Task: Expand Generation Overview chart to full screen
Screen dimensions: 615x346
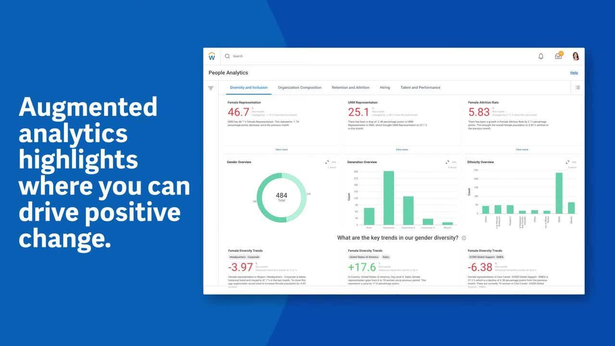Action: (x=447, y=162)
